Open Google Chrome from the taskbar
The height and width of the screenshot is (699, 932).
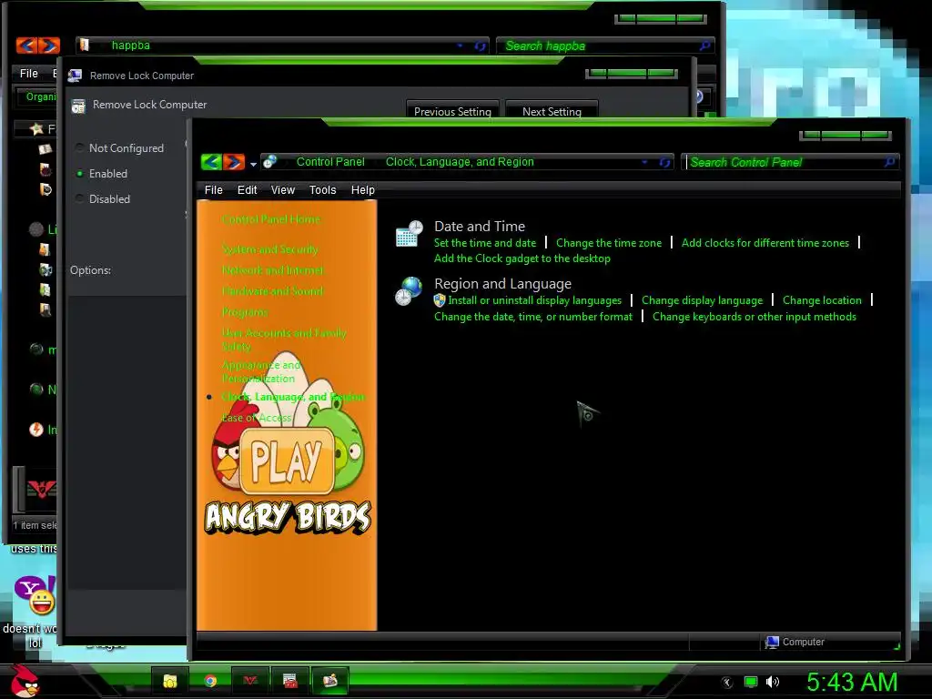click(210, 681)
